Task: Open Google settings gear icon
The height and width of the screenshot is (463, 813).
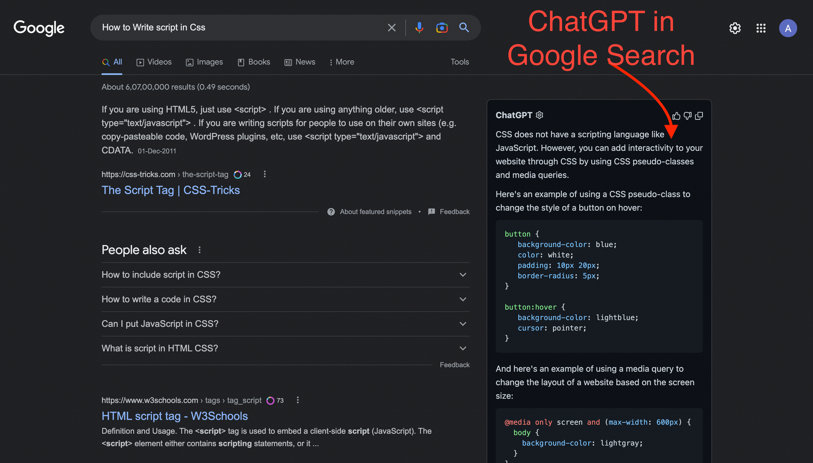Action: tap(735, 28)
